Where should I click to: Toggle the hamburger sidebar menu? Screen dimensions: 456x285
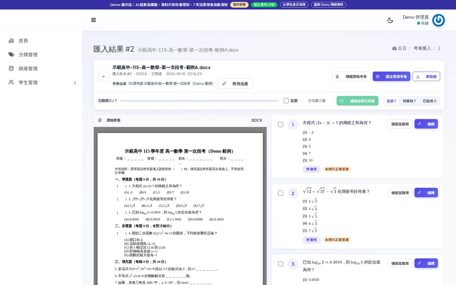pyautogui.click(x=93, y=20)
